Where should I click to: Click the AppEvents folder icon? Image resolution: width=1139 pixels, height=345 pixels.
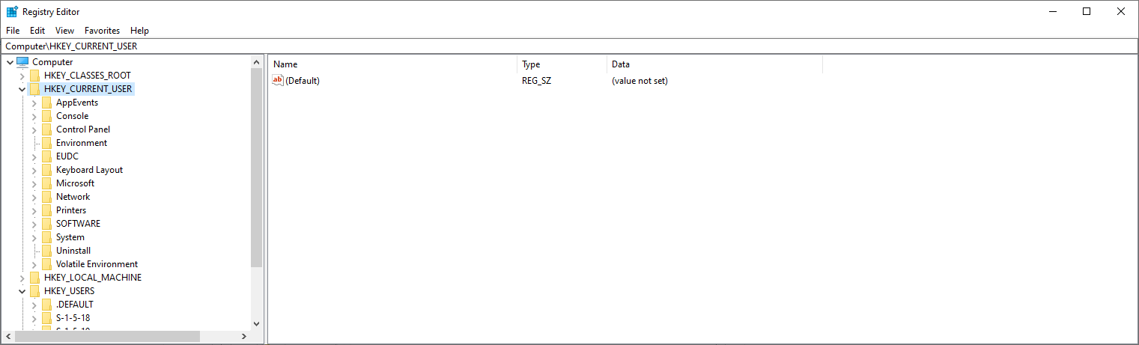point(46,103)
